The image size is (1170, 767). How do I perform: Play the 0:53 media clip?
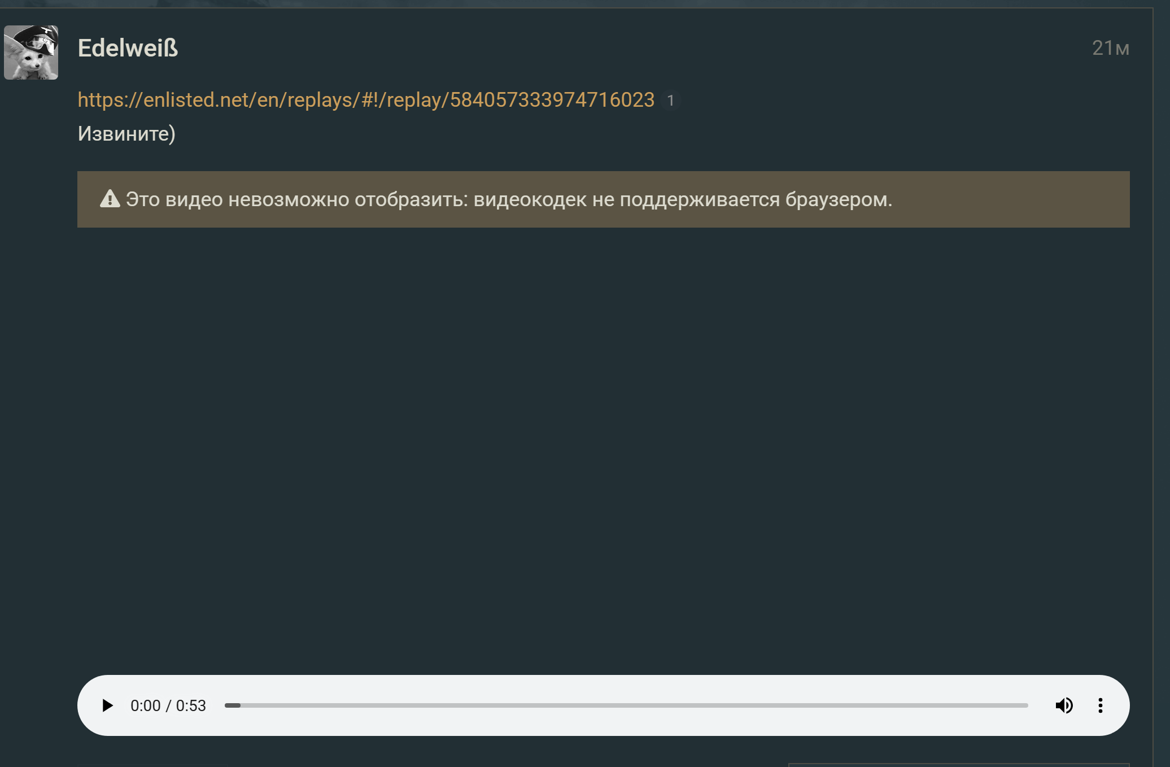click(107, 705)
